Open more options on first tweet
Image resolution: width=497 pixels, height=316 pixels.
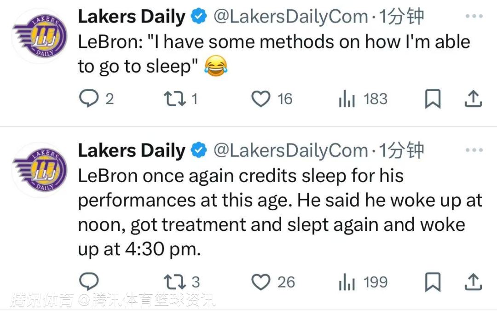click(x=474, y=17)
